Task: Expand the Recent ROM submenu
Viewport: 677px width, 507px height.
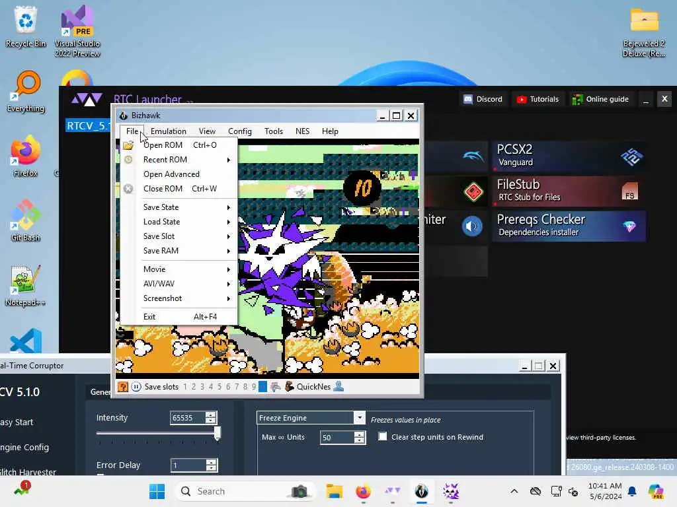Action: click(x=179, y=160)
